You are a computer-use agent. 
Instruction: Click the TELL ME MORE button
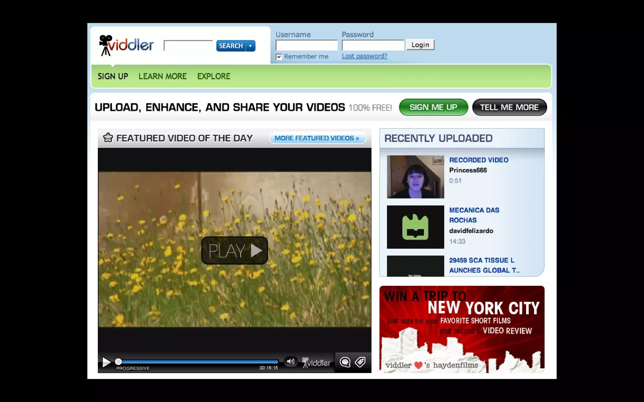point(509,107)
